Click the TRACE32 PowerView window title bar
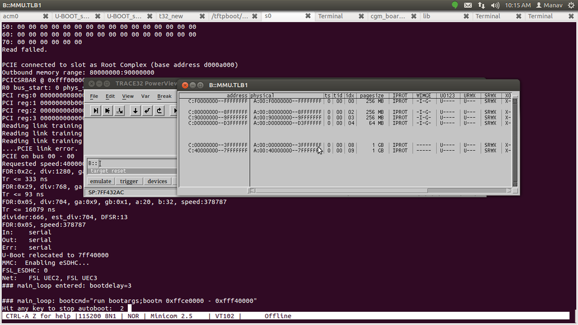Image resolution: width=578 pixels, height=325 pixels. pyautogui.click(x=131, y=84)
